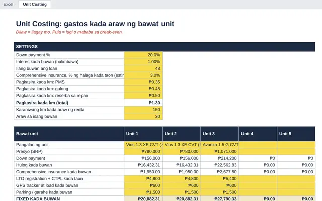Select the repair reserve cell ₱0.50
The image size is (322, 201).
[143, 96]
